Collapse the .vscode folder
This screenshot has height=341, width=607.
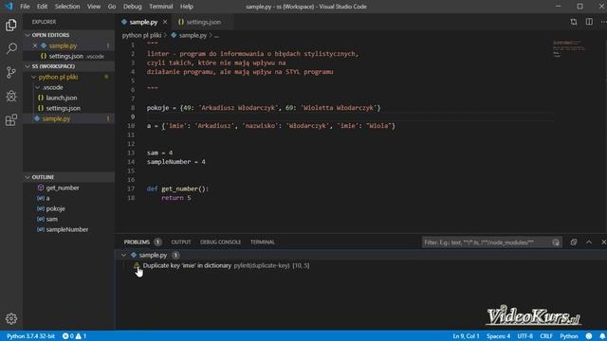[38, 87]
